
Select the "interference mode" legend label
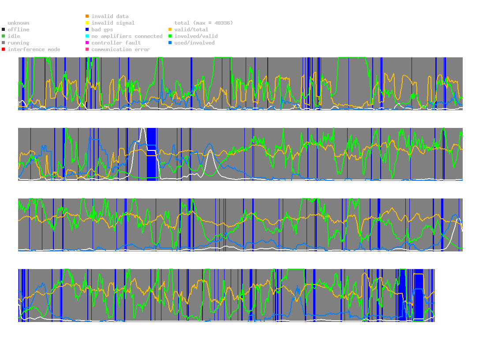tap(34, 49)
